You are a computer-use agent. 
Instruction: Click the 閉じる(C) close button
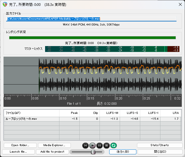pos(160,152)
